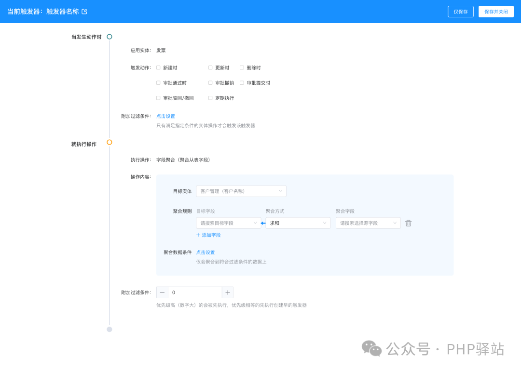Check the 更新时 checkbox
This screenshot has width=521, height=370.
point(210,68)
